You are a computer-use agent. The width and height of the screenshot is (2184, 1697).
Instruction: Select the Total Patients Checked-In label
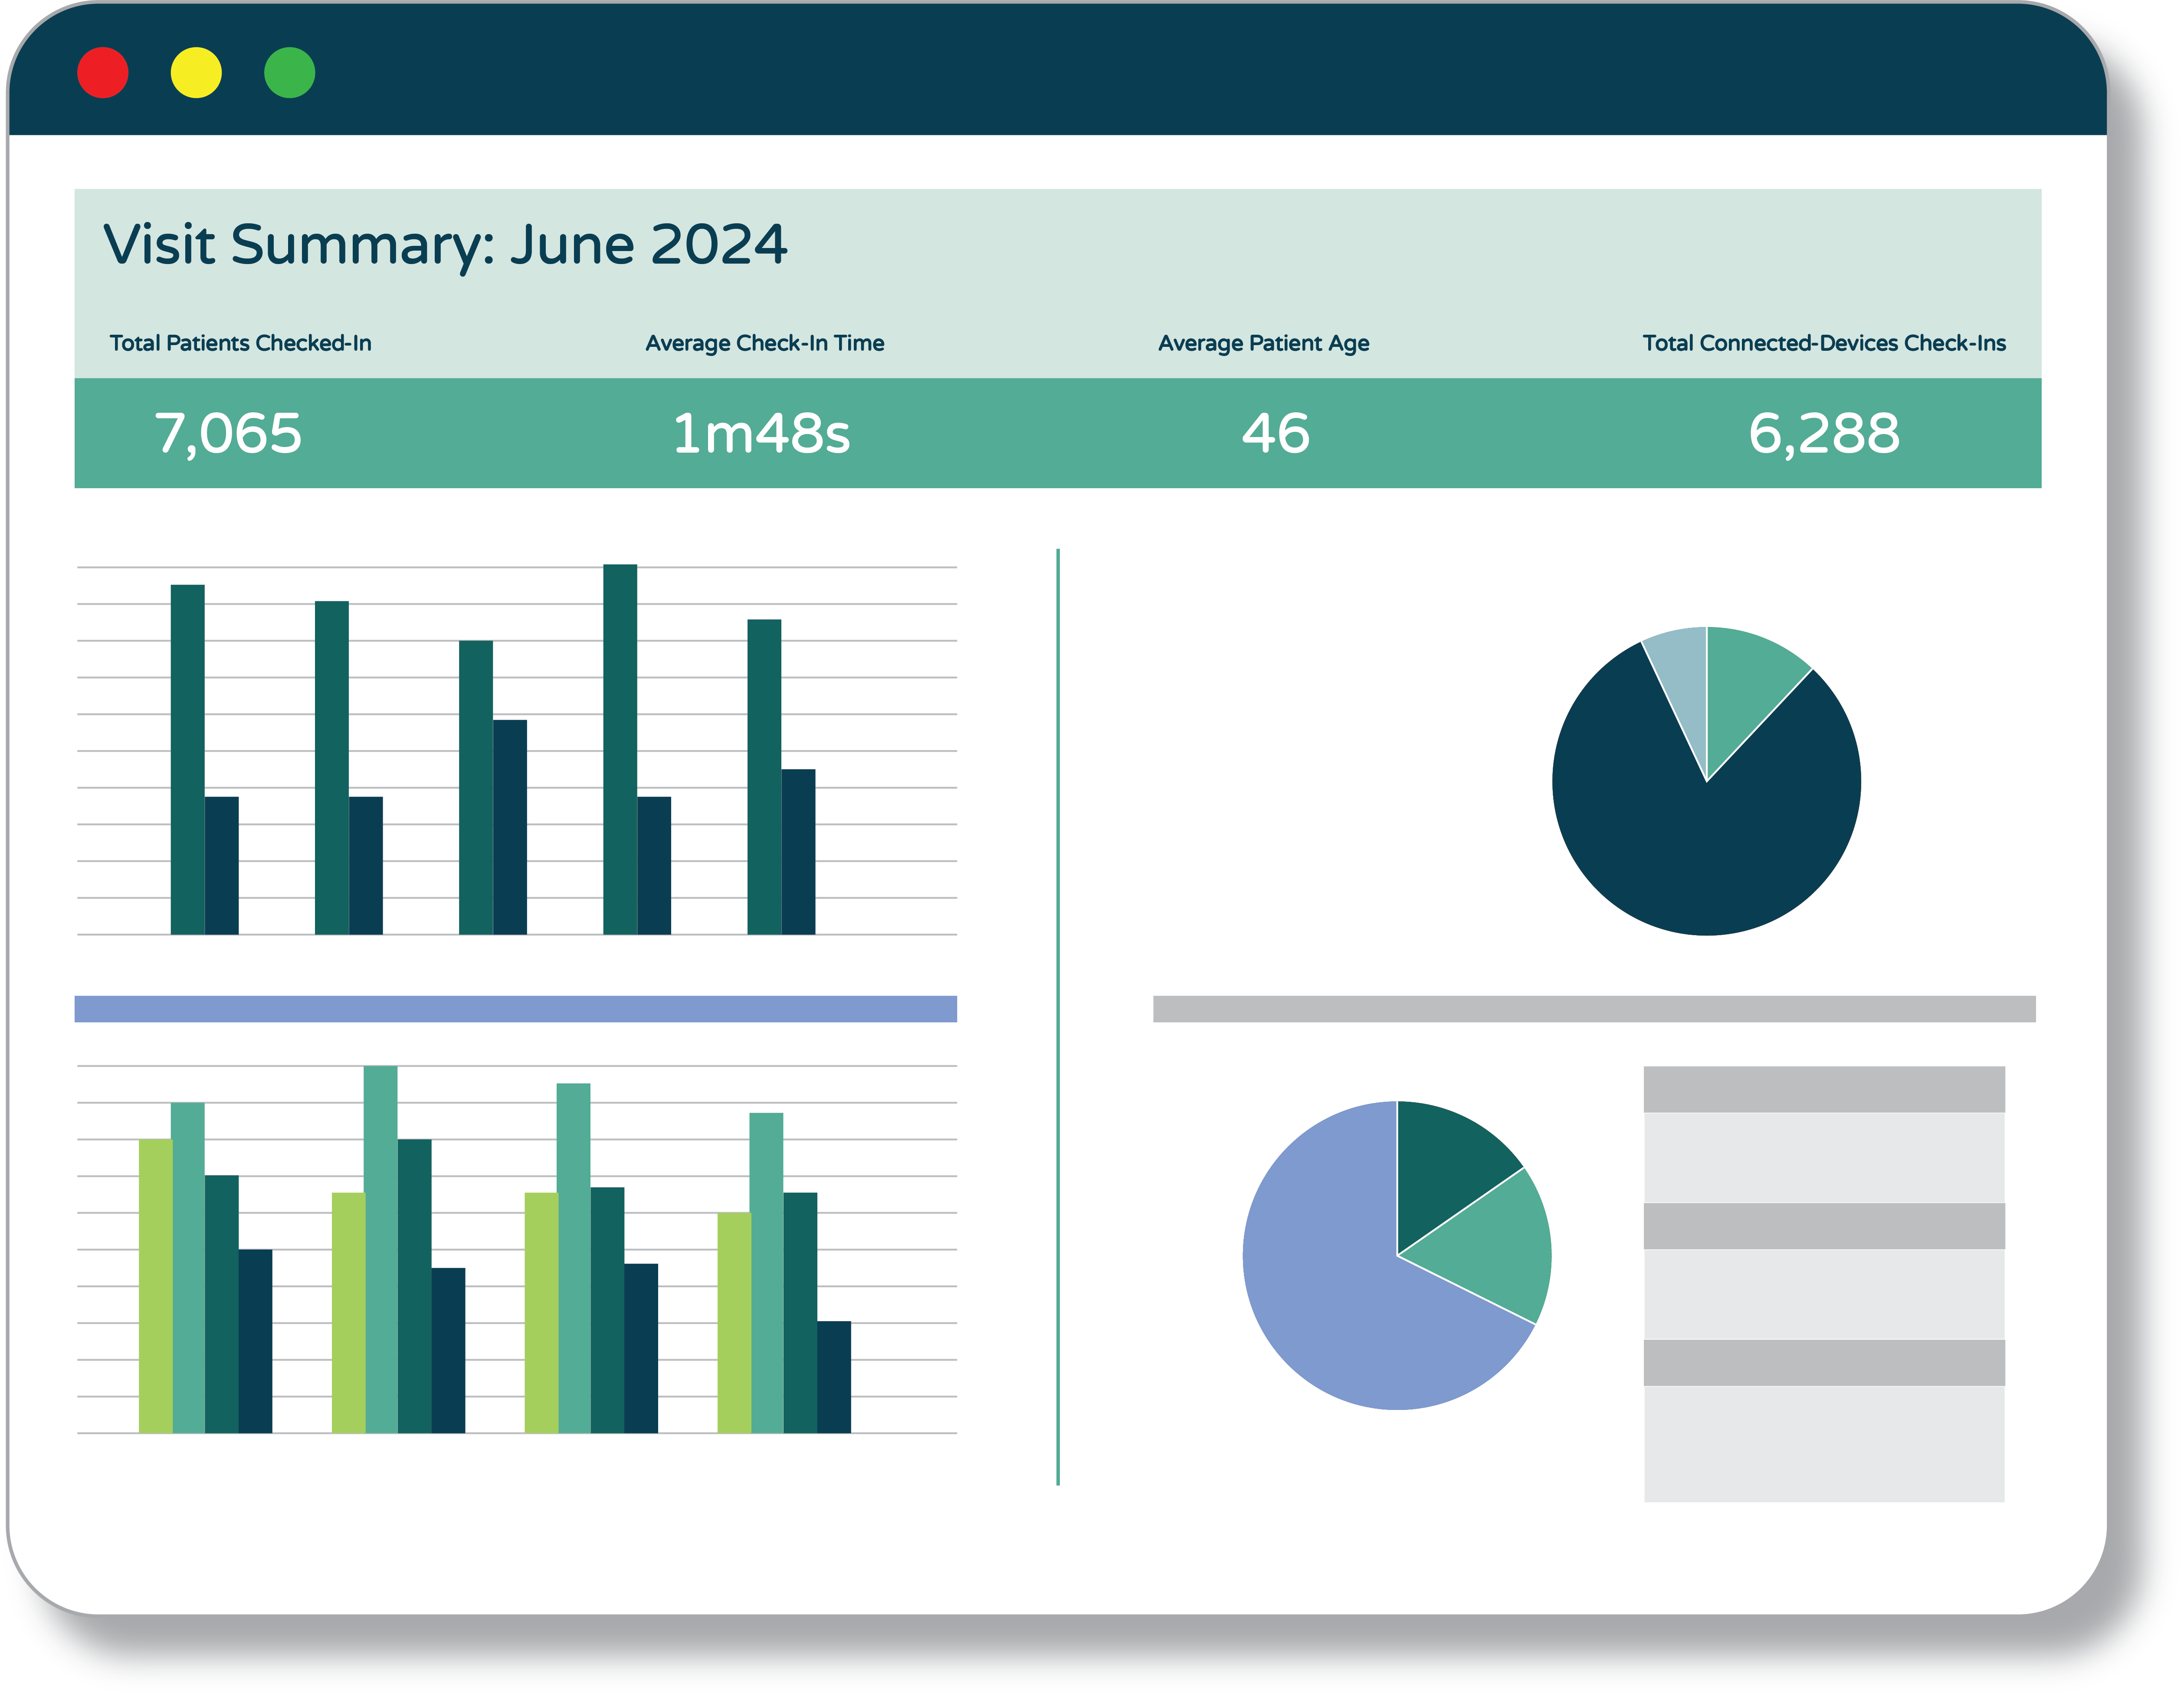click(240, 343)
